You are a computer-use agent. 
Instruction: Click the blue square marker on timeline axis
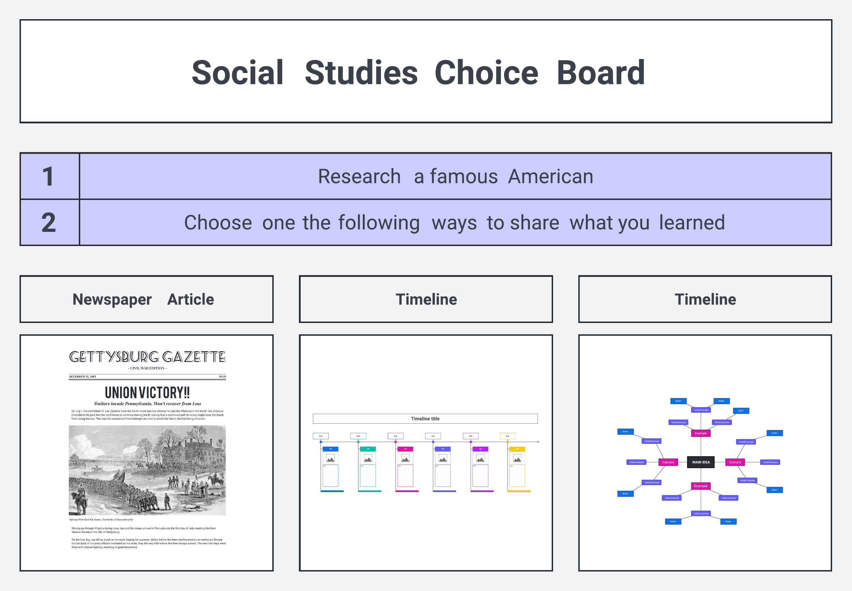[321, 442]
